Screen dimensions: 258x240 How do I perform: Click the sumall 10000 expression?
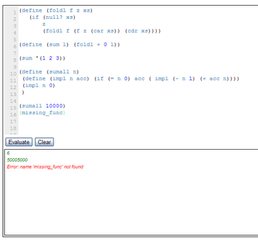tap(43, 106)
